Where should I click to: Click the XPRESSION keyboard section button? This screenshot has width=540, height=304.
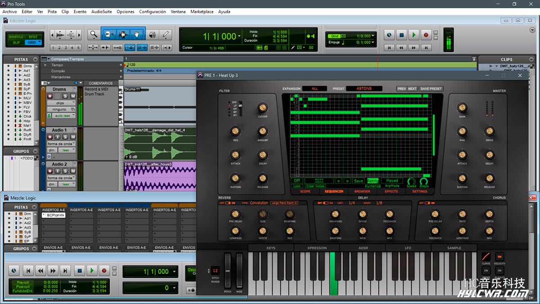[317, 248]
